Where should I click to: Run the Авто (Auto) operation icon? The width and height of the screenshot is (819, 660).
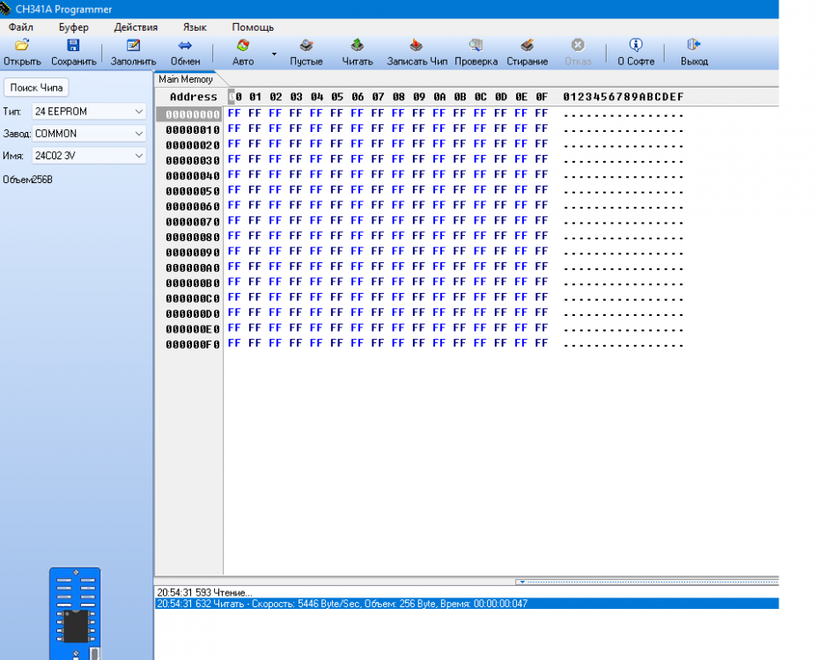click(243, 46)
